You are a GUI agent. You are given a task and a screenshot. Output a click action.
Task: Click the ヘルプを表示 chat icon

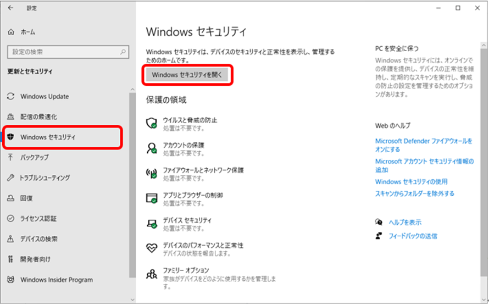(379, 222)
